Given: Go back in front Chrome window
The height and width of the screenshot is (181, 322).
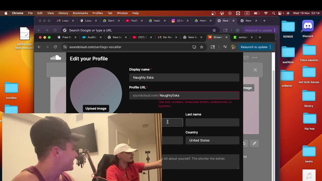Looking at the screenshot, I should [39, 47].
